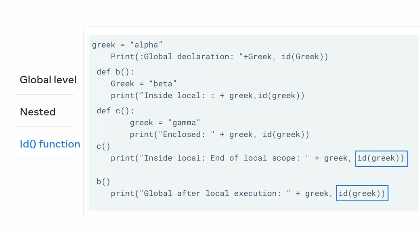Click id(greek)) in the Enclosed print line
The width and height of the screenshot is (420, 236).
[x=286, y=135]
